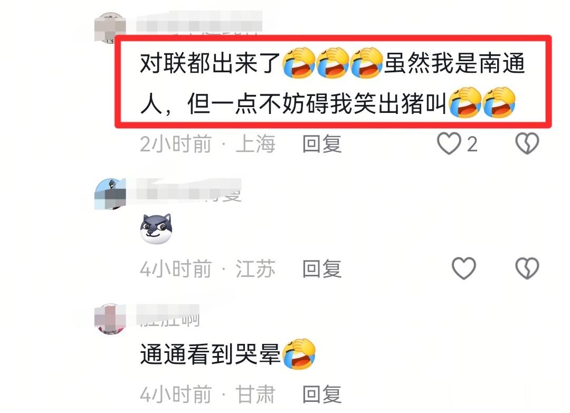Tap the 4小时前 · 江苏 timestamp
Viewport: 570px width, 413px height.
click(x=207, y=269)
